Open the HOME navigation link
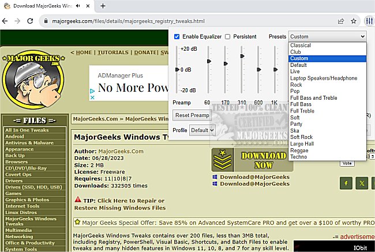375x252 pixels. coord(84,52)
